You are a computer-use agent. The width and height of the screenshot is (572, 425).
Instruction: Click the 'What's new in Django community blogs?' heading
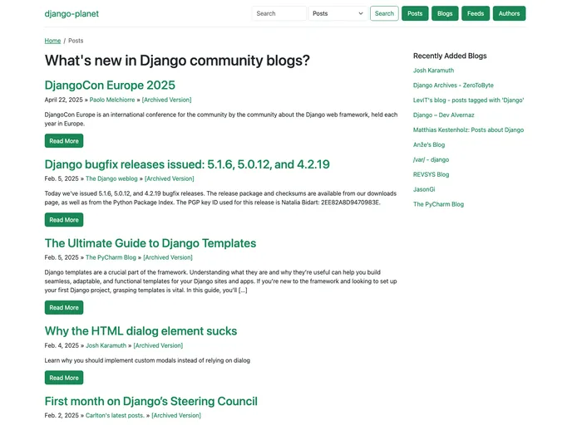click(x=177, y=61)
